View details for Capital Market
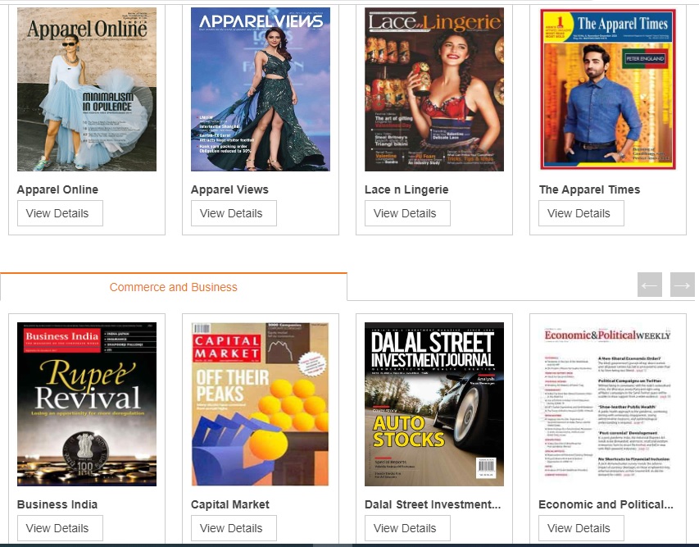The height and width of the screenshot is (547, 699). [234, 528]
